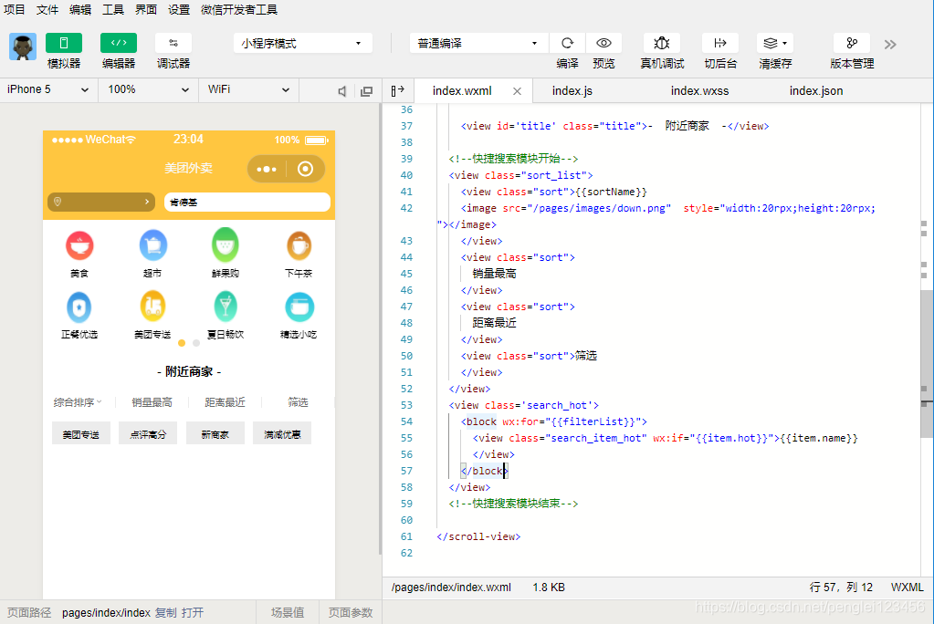Open the compile mode dropdown
The image size is (934, 624).
[478, 43]
